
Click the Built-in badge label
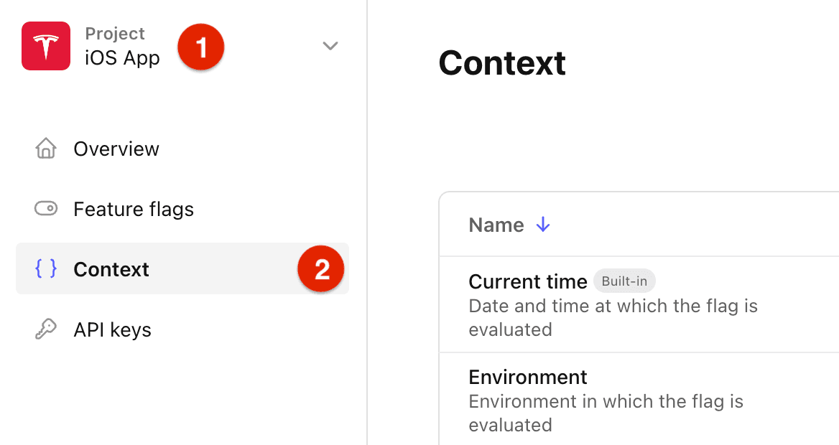[x=624, y=281]
